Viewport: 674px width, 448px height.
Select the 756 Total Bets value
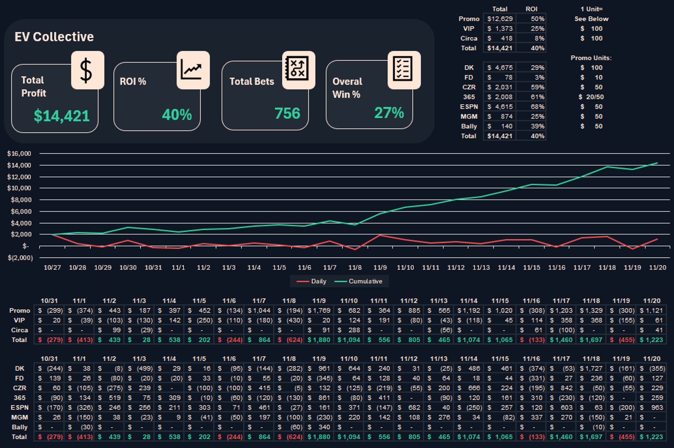[287, 113]
